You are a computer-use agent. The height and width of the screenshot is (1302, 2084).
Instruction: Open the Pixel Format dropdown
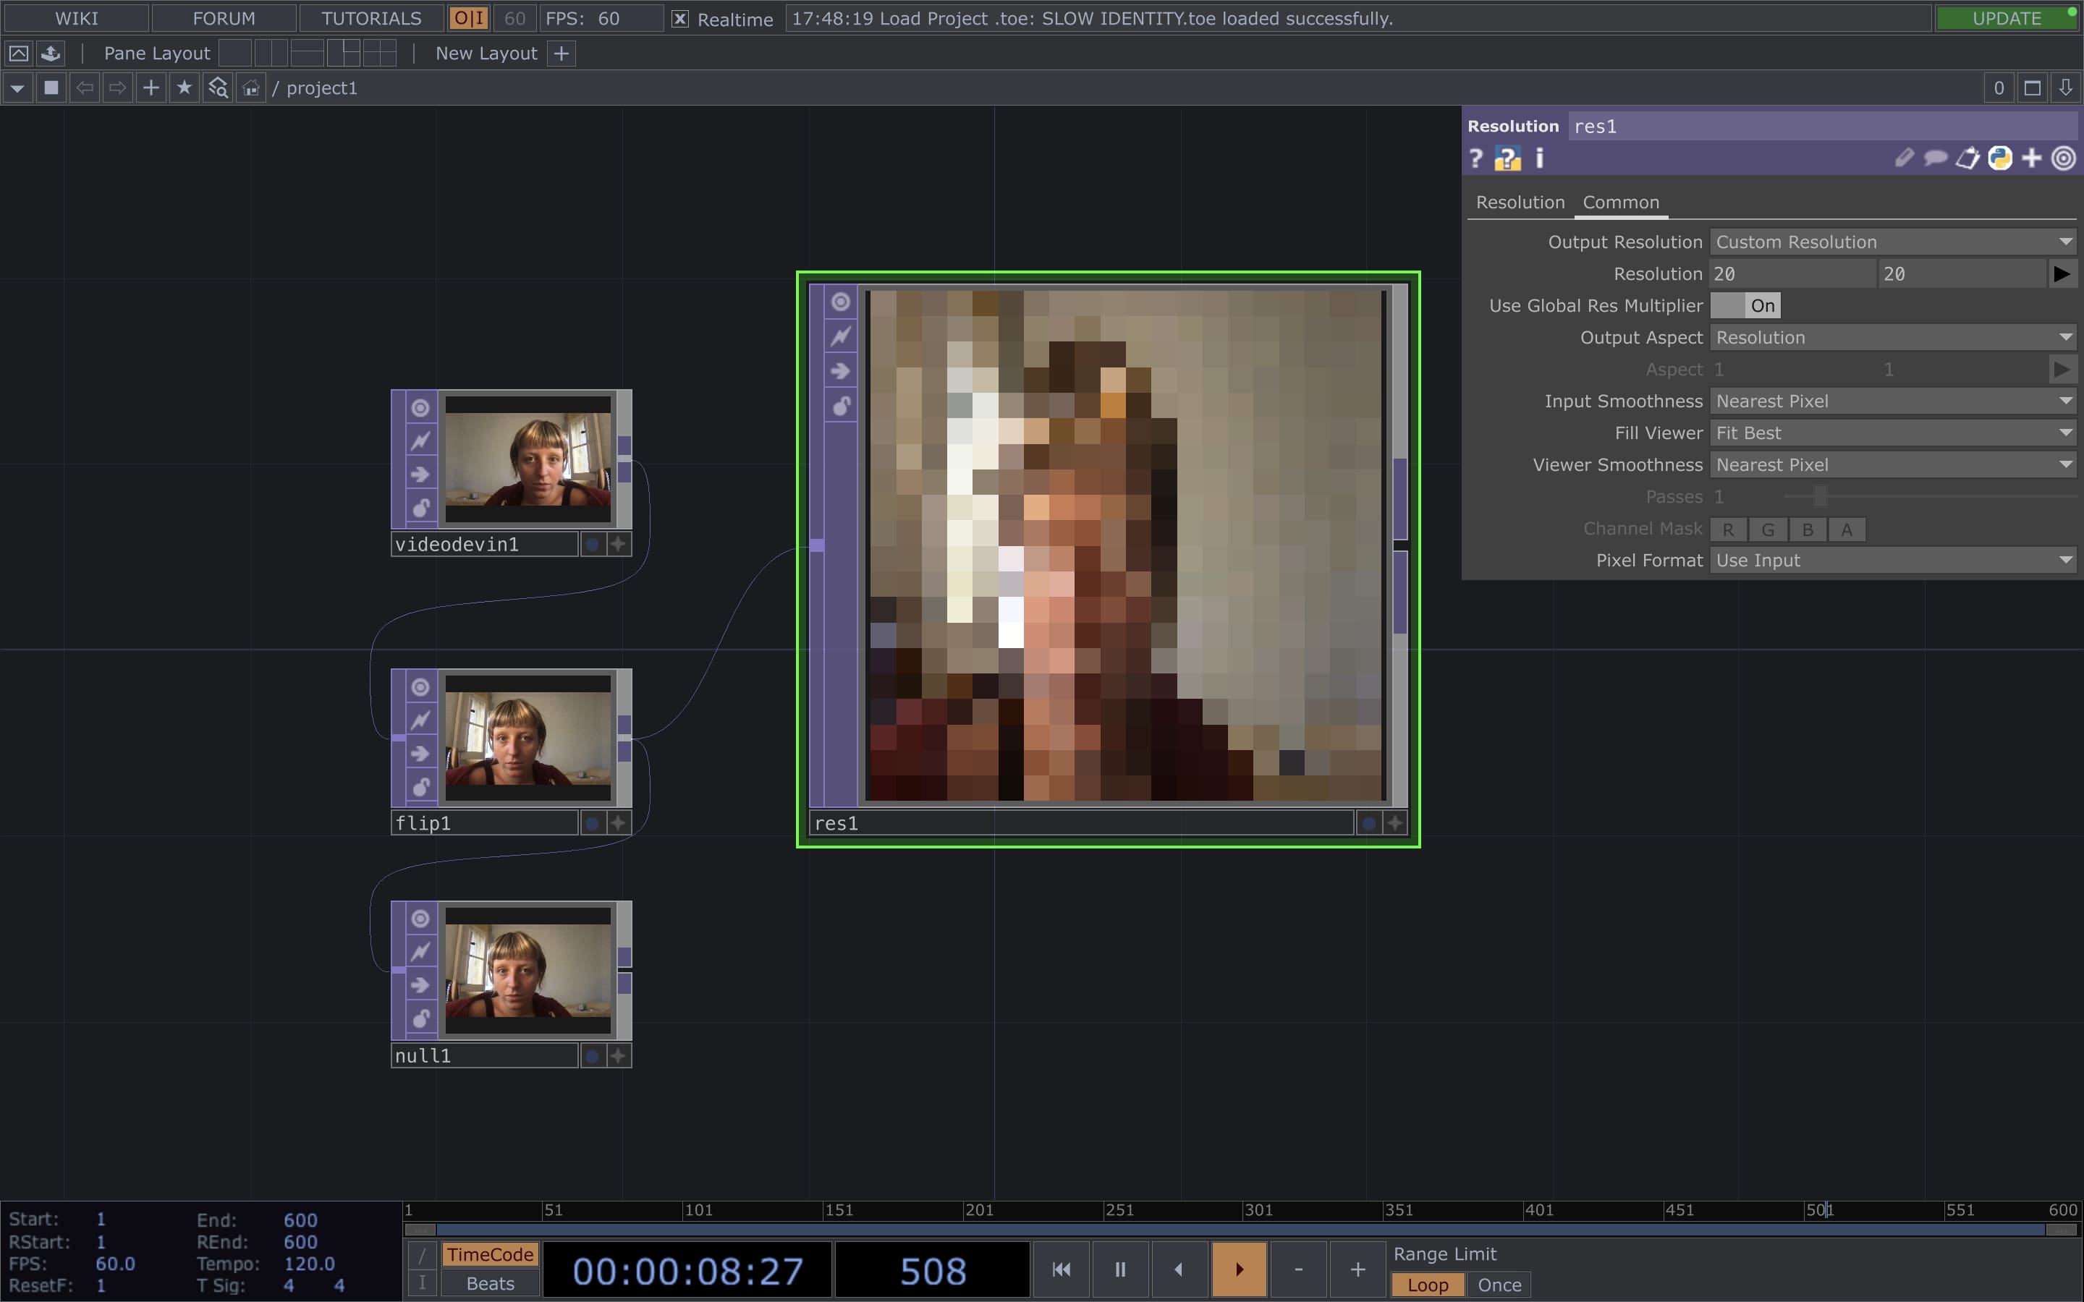click(1892, 561)
